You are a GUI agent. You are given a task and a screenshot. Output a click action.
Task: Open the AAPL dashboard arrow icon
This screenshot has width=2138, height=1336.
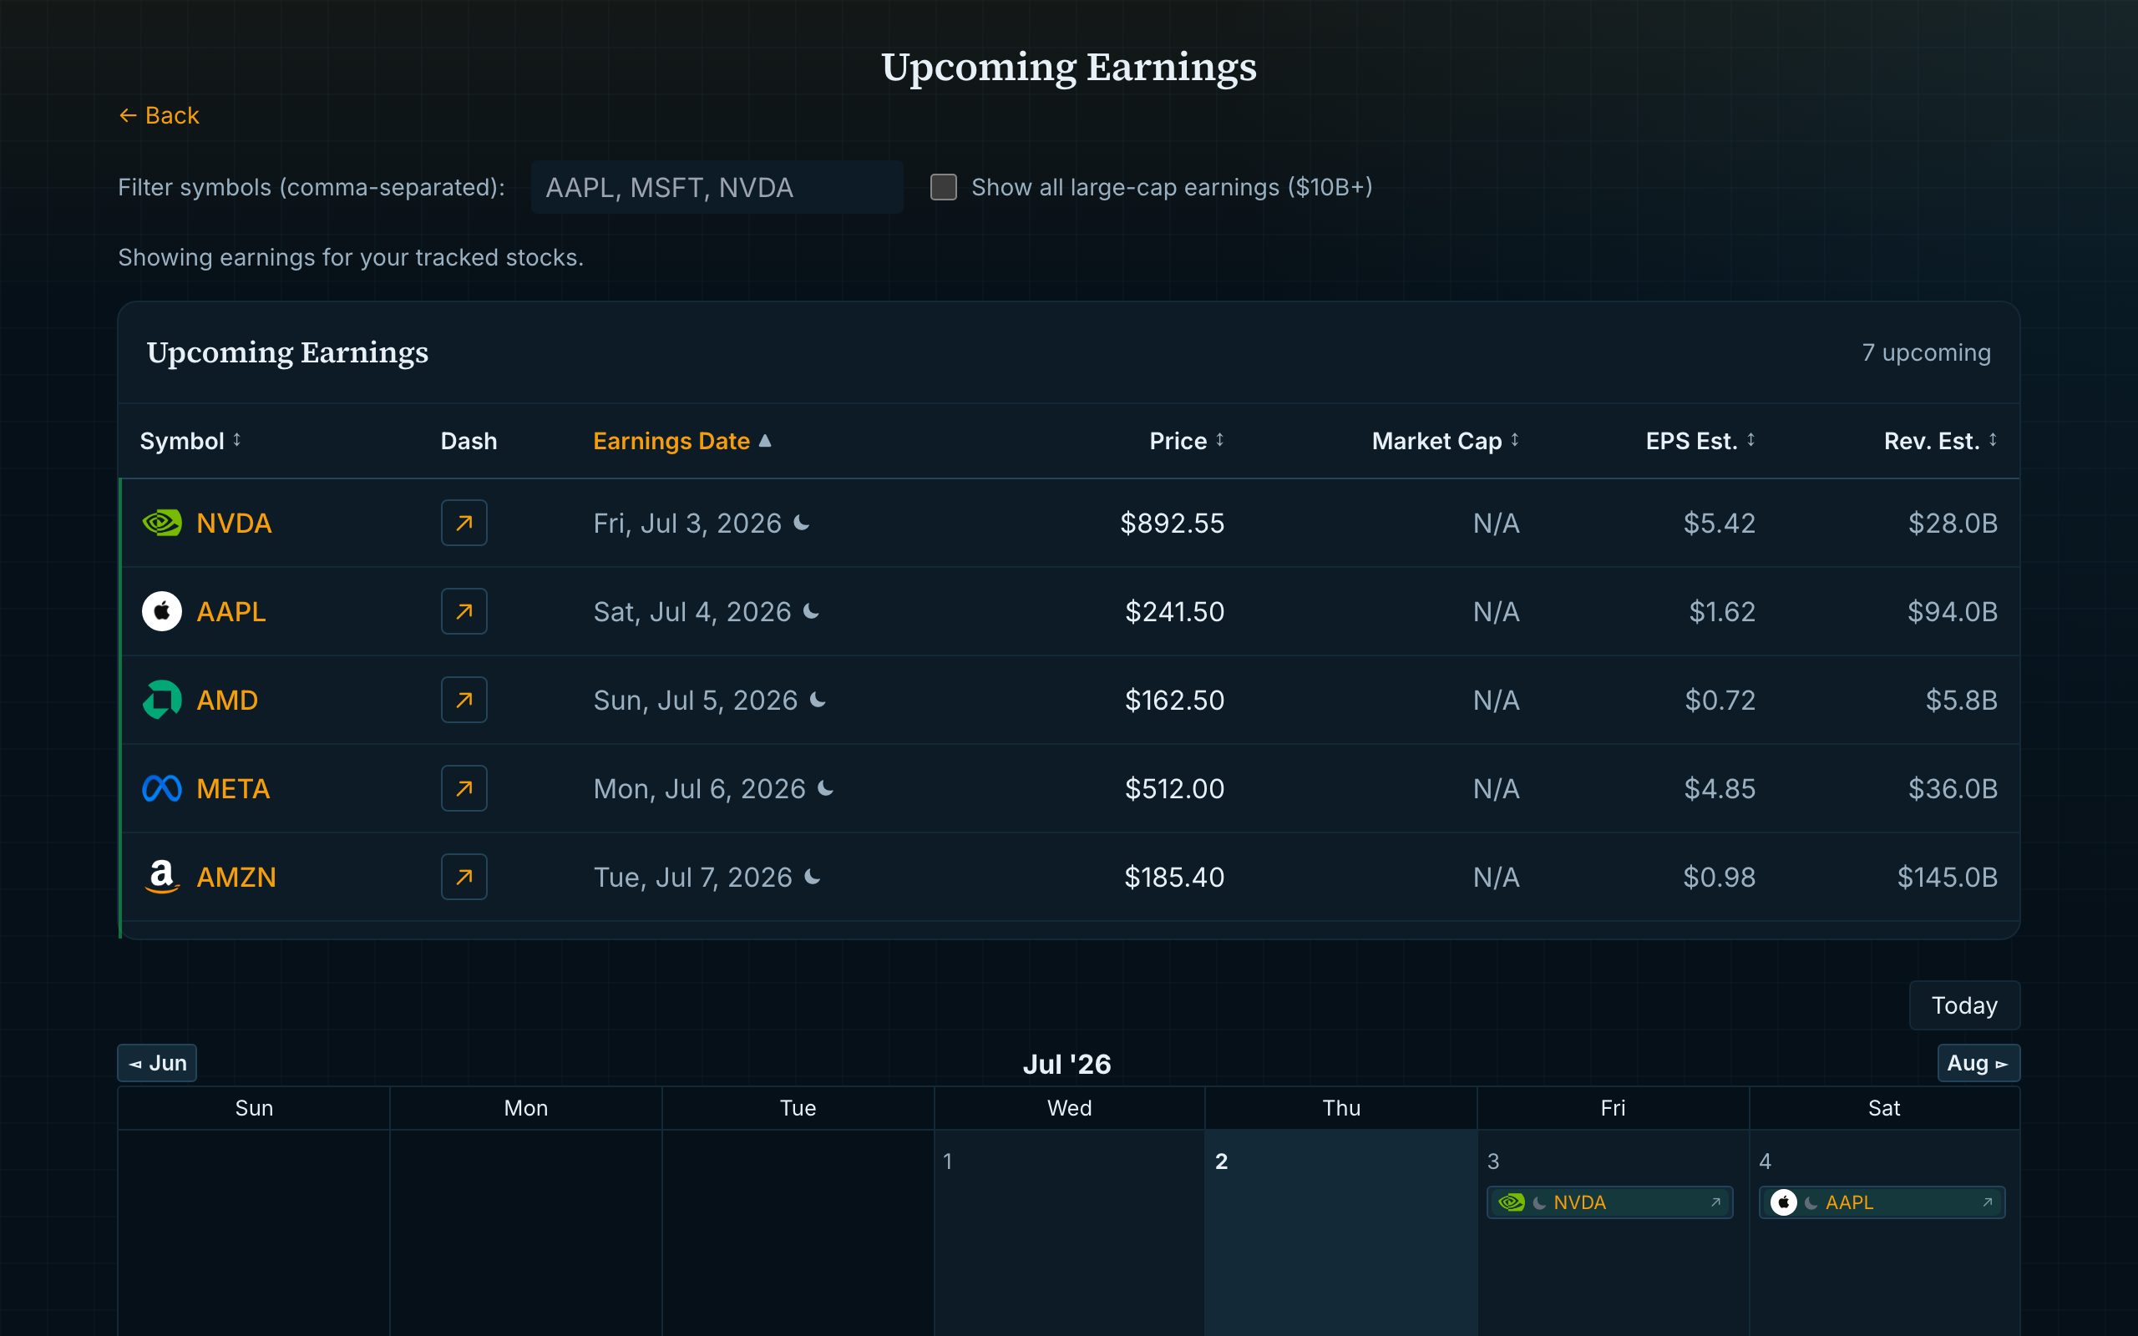point(464,611)
